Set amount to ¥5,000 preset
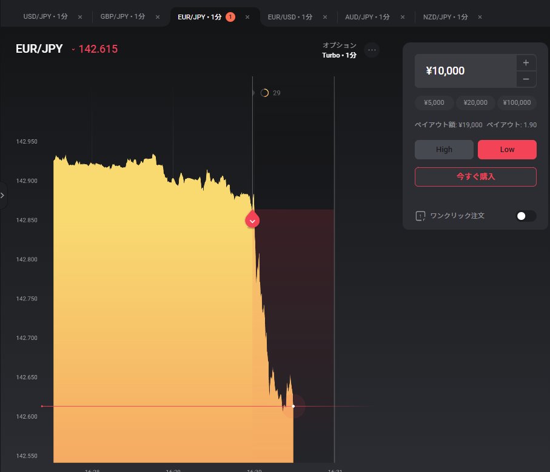Viewport: 550px width, 472px height. click(x=434, y=102)
